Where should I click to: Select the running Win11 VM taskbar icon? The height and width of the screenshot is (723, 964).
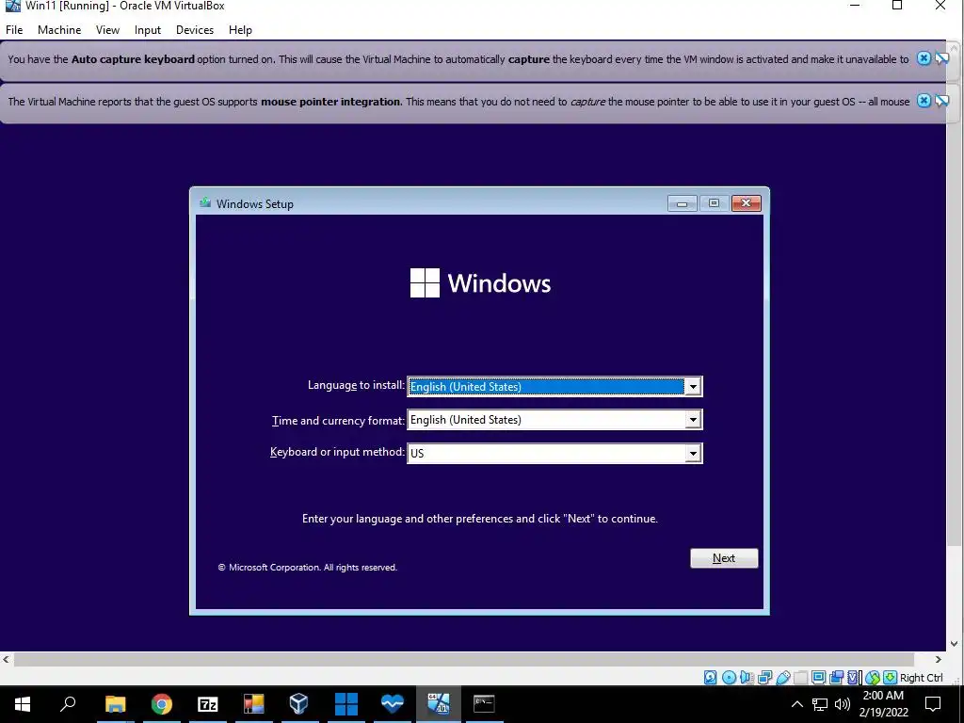click(439, 704)
